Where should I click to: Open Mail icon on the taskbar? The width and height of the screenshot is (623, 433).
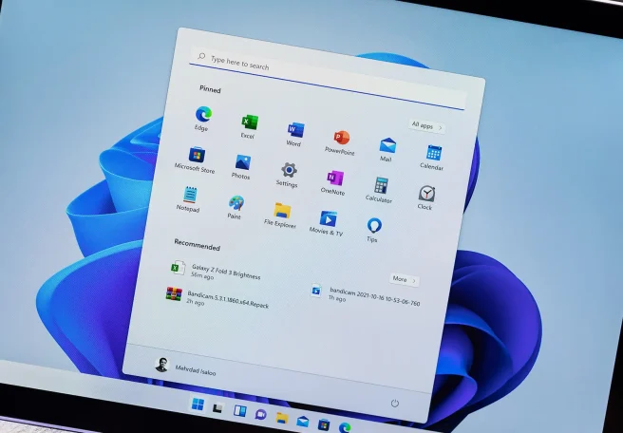coord(303,421)
